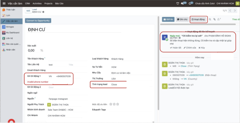This screenshot has height=123, width=240.
Task: Click the Tên Liên Hệ field containing test
Action: 57,65
